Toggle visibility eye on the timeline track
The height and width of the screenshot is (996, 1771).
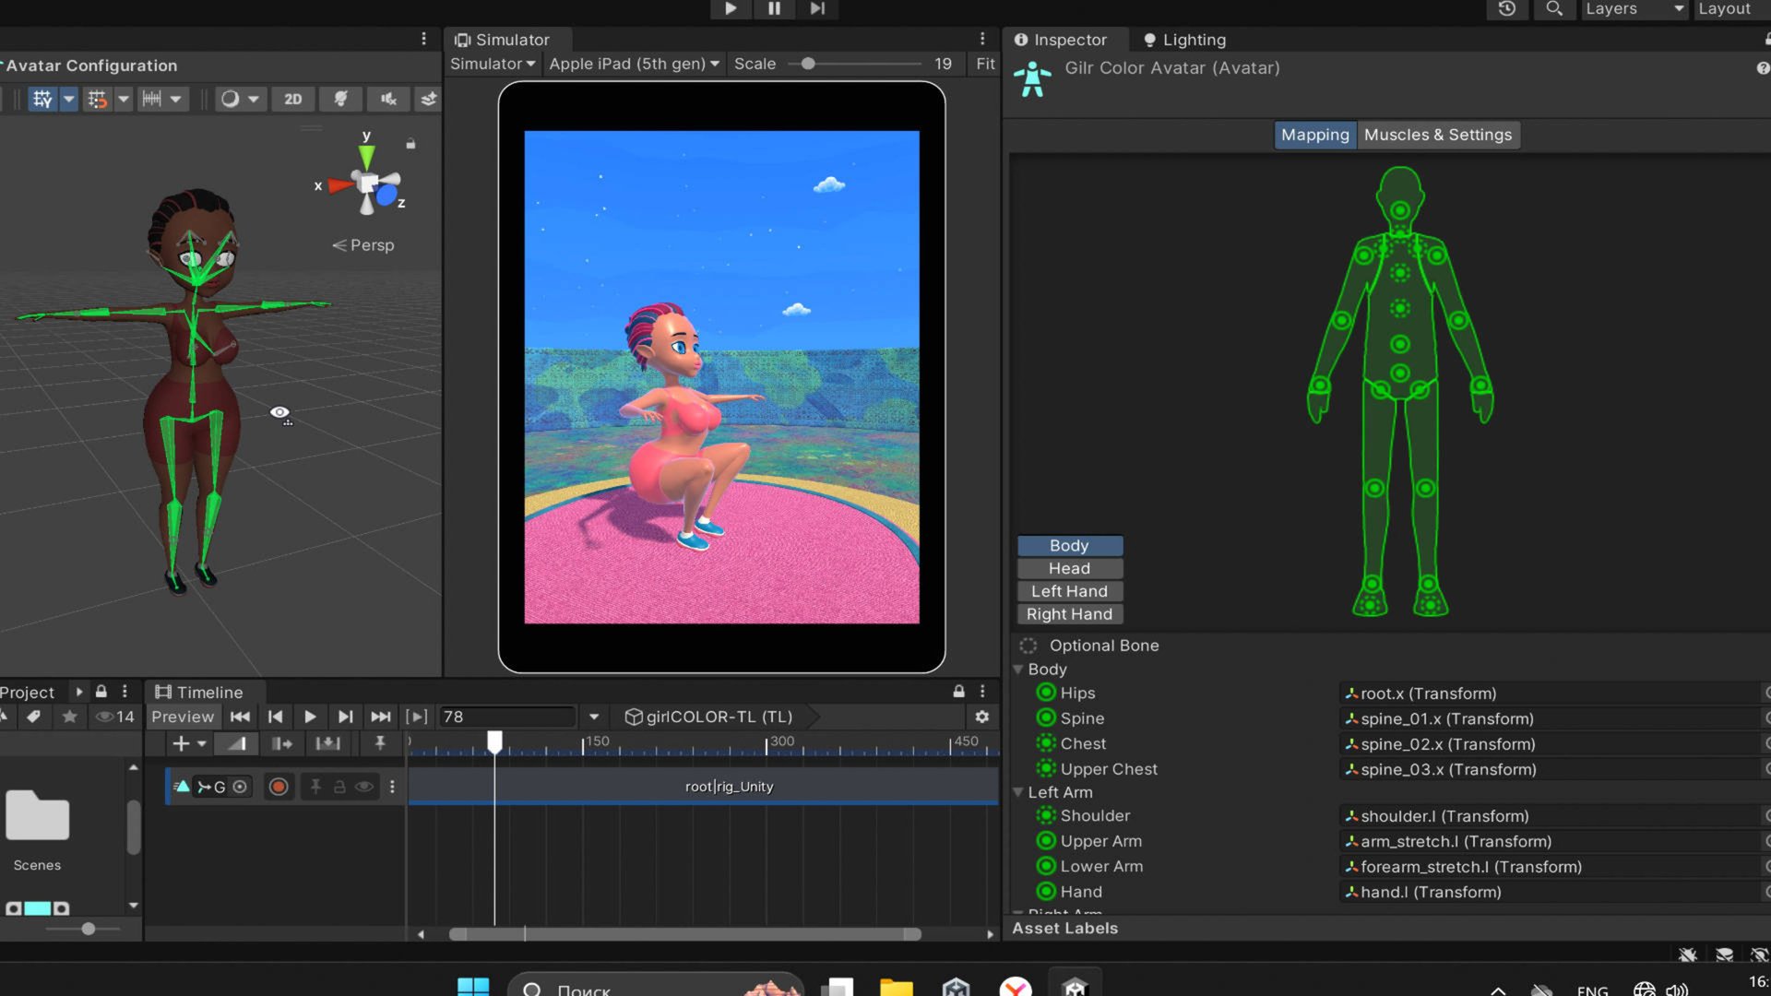click(365, 787)
